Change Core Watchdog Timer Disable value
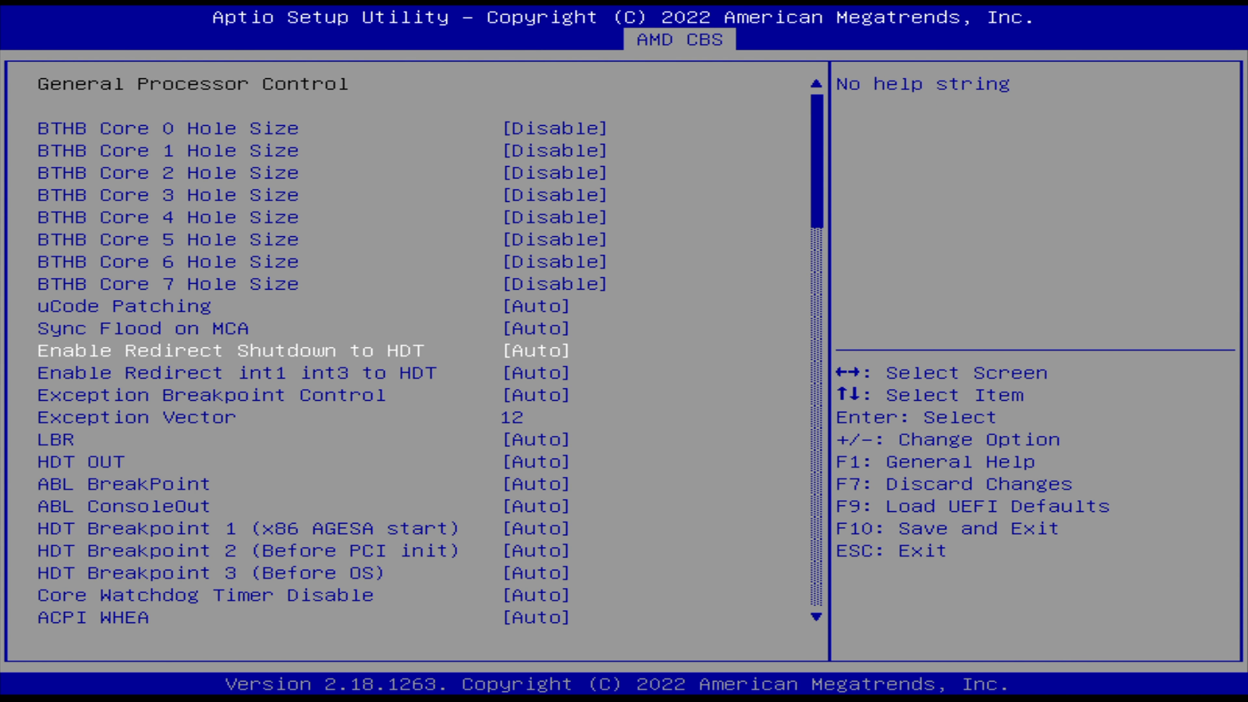Screen dimensions: 1248x702 [x=536, y=596]
